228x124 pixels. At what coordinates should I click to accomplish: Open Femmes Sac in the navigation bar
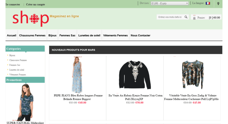pos(67,35)
